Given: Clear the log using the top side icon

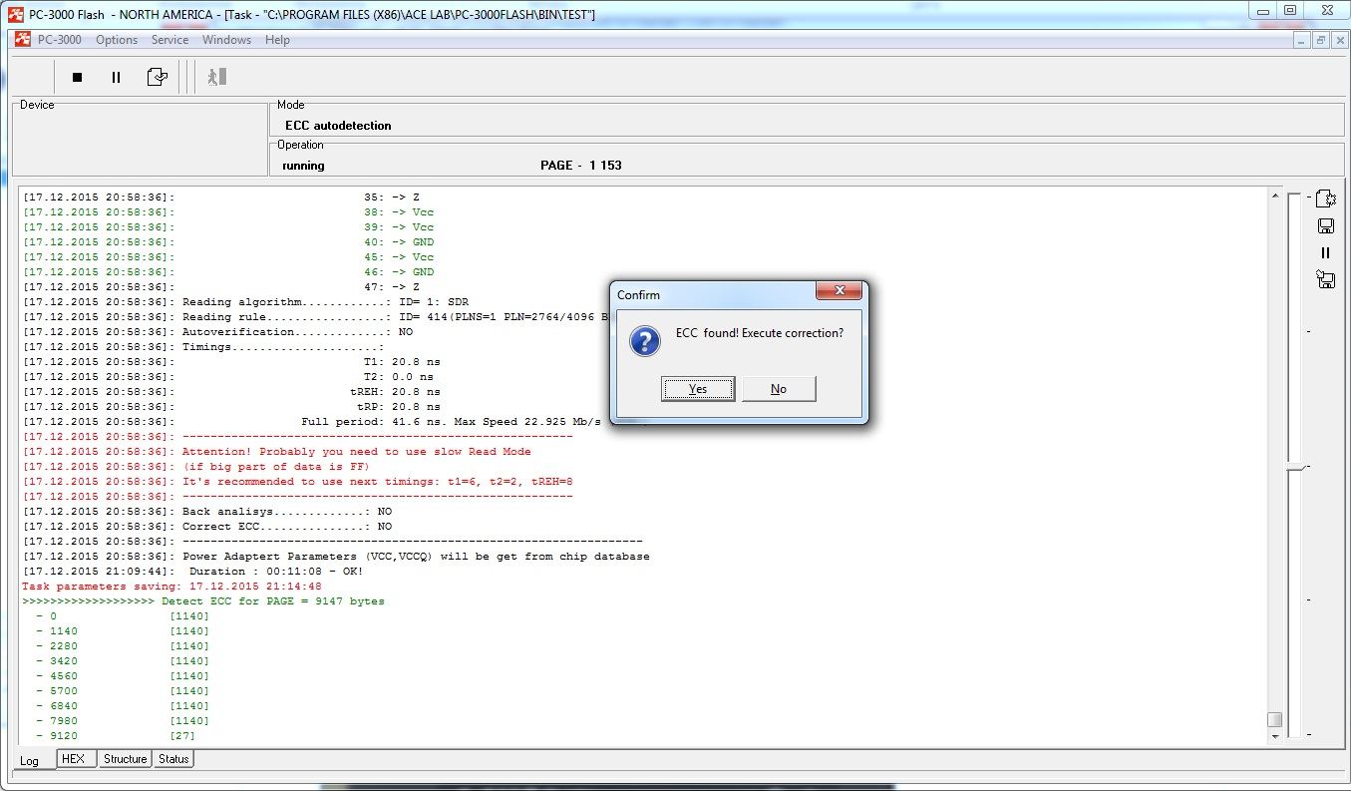Looking at the screenshot, I should [1325, 198].
